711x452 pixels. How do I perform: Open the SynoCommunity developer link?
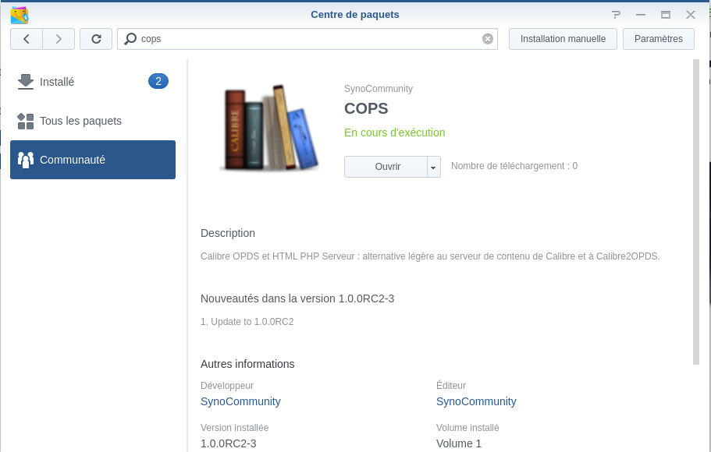[240, 401]
